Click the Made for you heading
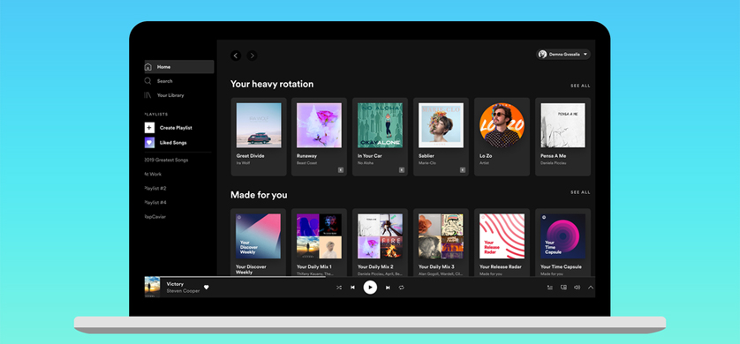This screenshot has height=344, width=740. tap(259, 195)
